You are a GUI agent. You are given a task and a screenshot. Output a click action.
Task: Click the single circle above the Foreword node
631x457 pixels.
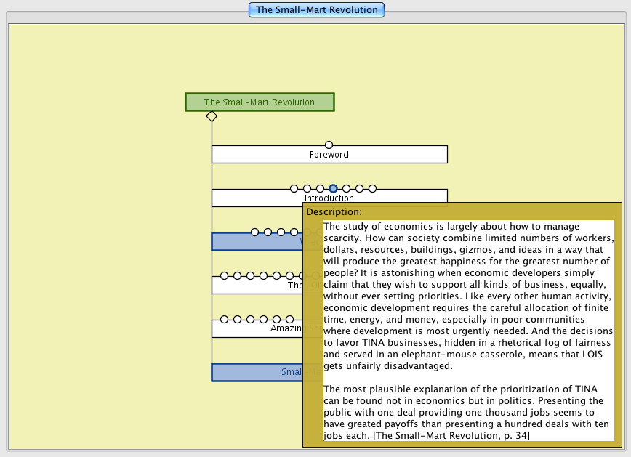[329, 145]
